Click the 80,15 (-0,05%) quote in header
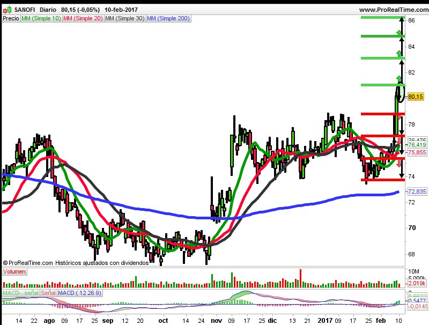The image size is (429, 325). 80,10
